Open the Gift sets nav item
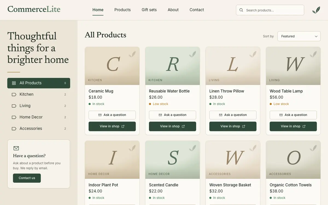 click(149, 10)
